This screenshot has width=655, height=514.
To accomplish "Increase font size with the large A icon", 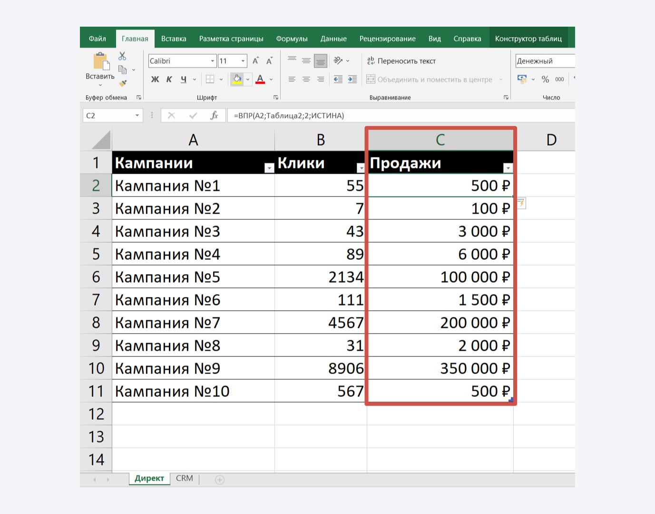I will (x=255, y=61).
